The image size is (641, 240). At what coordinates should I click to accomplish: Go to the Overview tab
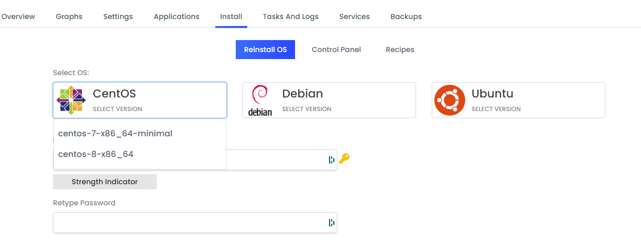pos(18,17)
